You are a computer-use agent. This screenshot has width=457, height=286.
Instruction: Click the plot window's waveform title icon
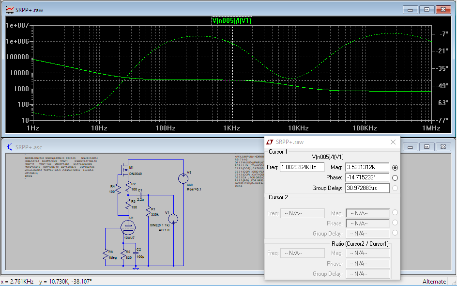point(9,10)
